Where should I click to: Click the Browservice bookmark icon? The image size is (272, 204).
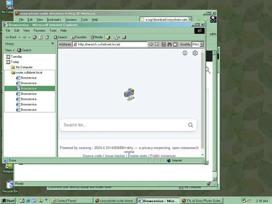[x=157, y=44]
